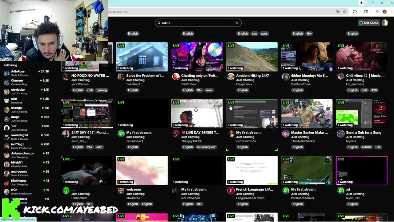
Task: Open drago channel in the sidebar
Action: [x=26, y=119]
